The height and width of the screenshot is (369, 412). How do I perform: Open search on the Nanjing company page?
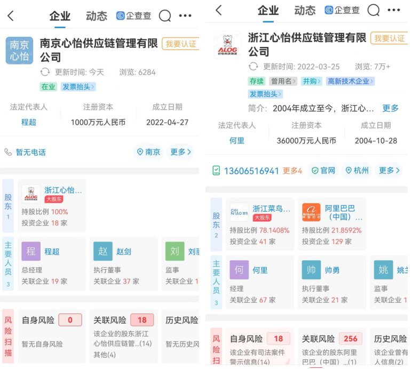[x=165, y=16]
